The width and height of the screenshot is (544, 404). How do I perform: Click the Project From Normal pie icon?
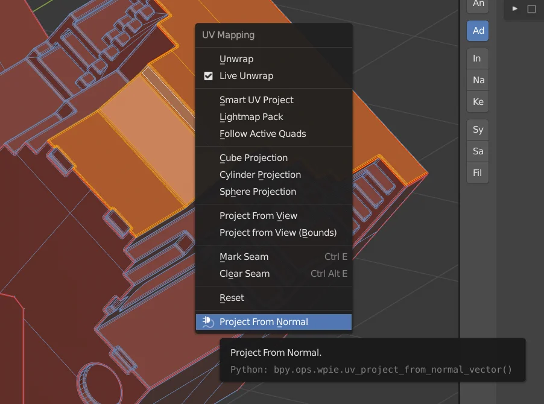coord(208,321)
